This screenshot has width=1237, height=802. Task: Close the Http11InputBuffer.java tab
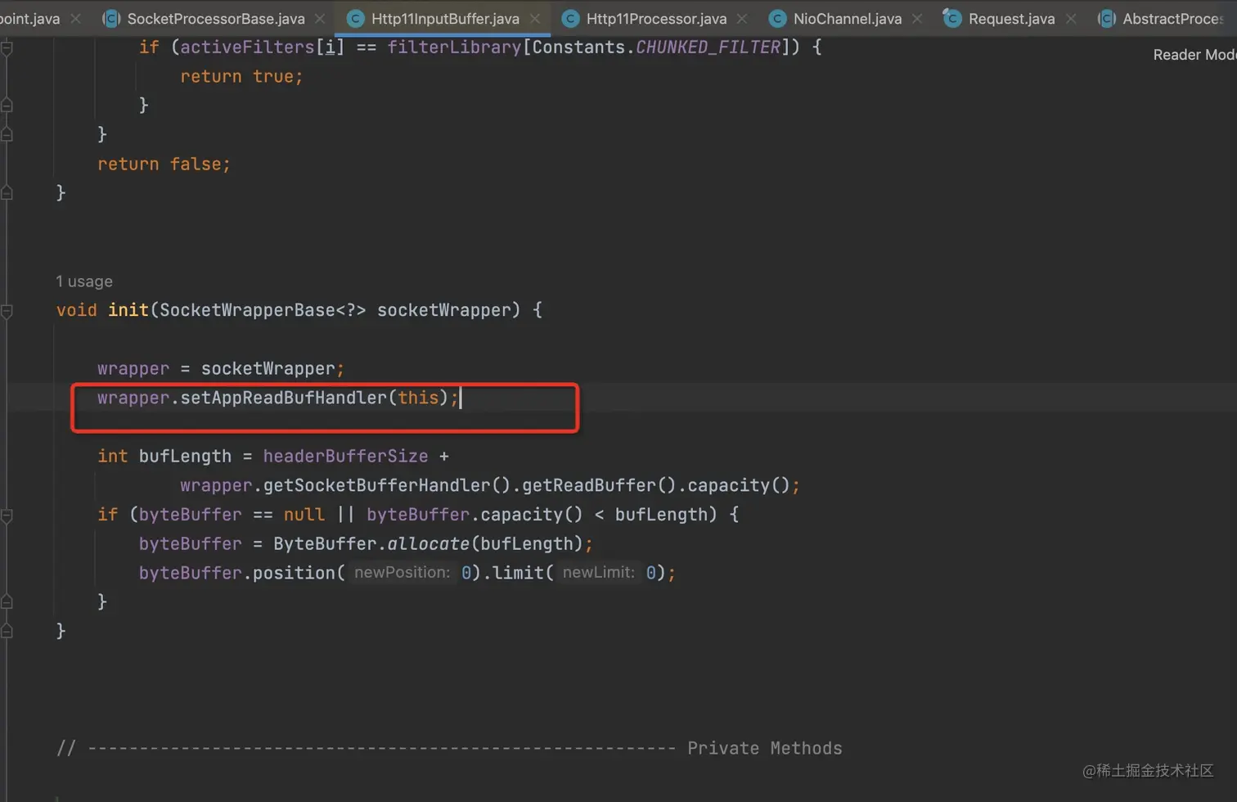[x=535, y=18]
